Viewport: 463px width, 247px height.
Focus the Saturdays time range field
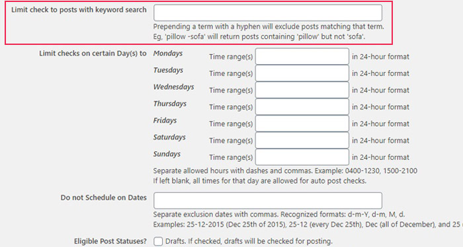click(x=302, y=140)
